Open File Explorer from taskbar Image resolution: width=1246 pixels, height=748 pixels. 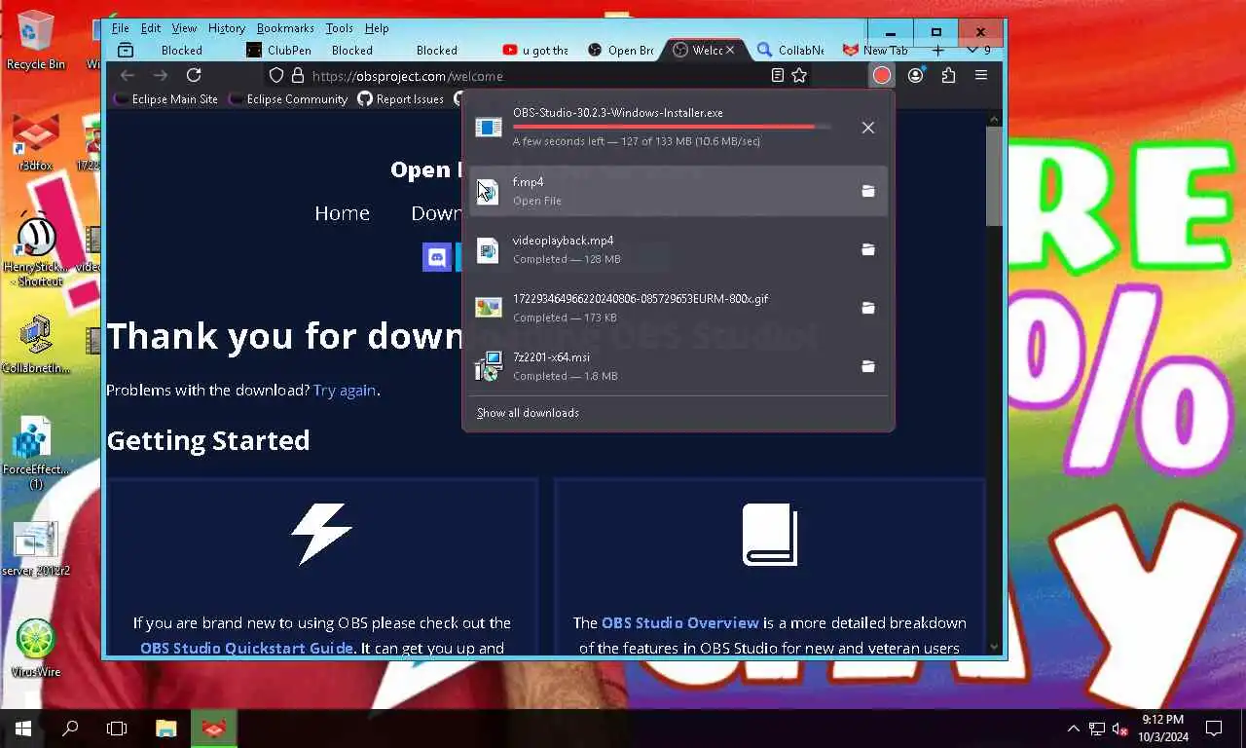pos(166,729)
